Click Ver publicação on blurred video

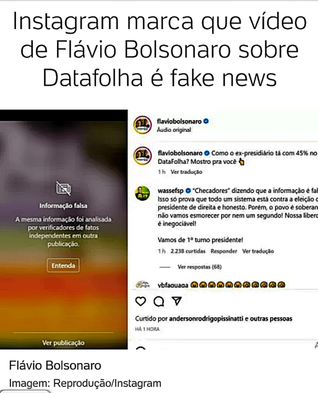coord(63,343)
